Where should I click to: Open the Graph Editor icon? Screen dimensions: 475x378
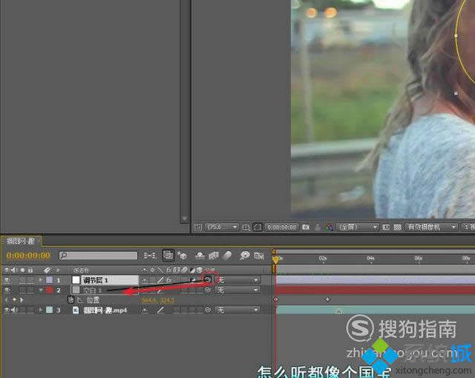(x=259, y=255)
